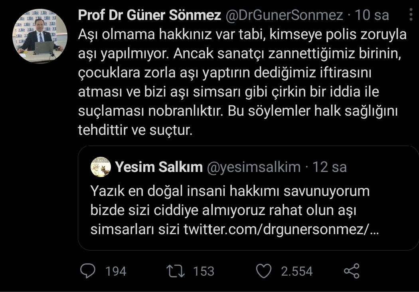Open the three-dot more options menu

click(412, 15)
